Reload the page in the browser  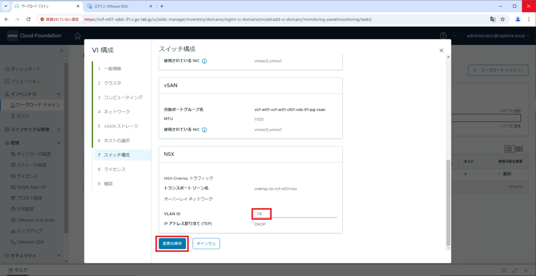(x=29, y=19)
